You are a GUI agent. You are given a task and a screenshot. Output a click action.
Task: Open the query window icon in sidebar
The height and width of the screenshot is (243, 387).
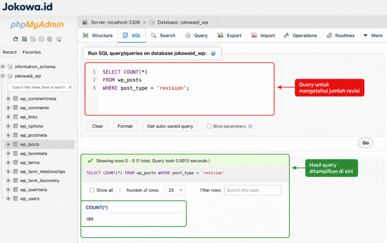33,39
